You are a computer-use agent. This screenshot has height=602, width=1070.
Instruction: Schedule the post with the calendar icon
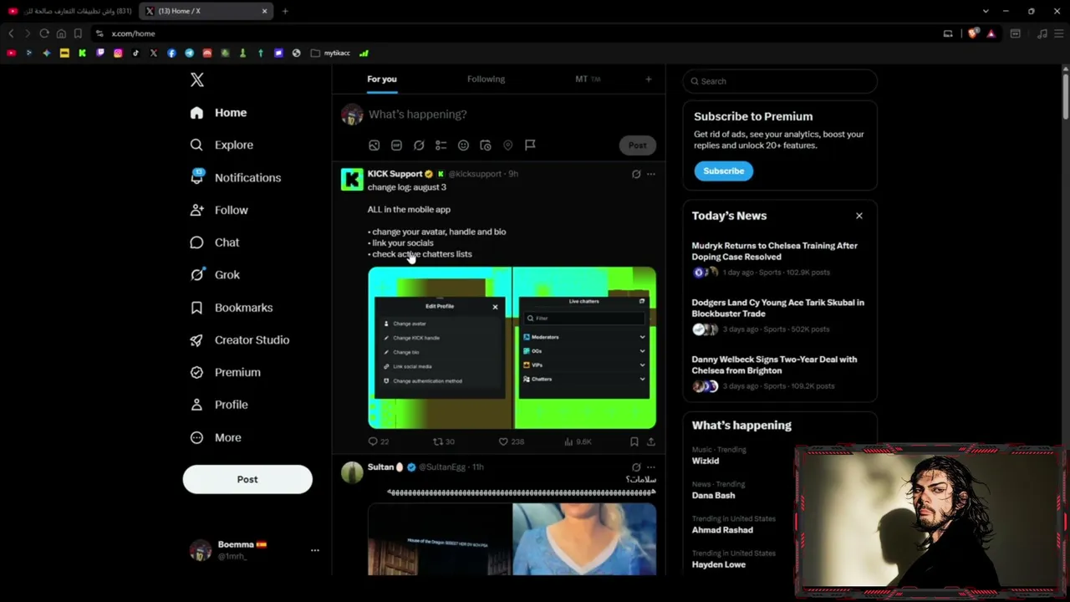pos(486,145)
